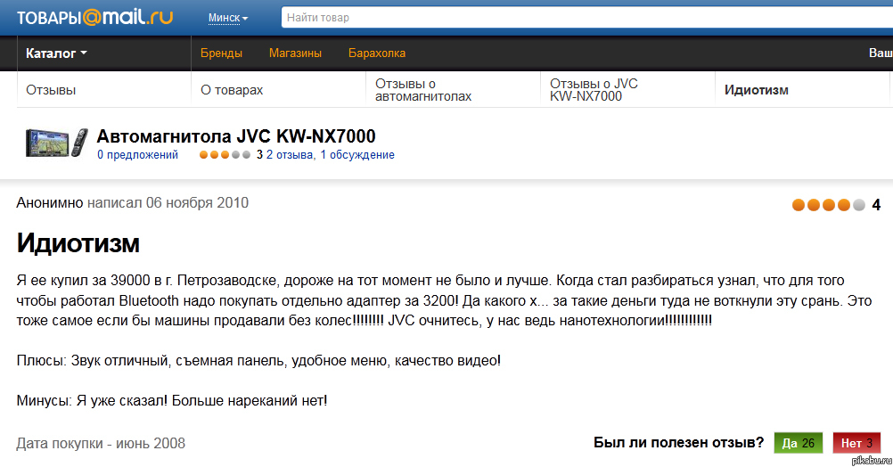This screenshot has width=893, height=467.
Task: Open Отзывы о JVC KW-NX7000 breadcrumb
Action: coord(594,90)
